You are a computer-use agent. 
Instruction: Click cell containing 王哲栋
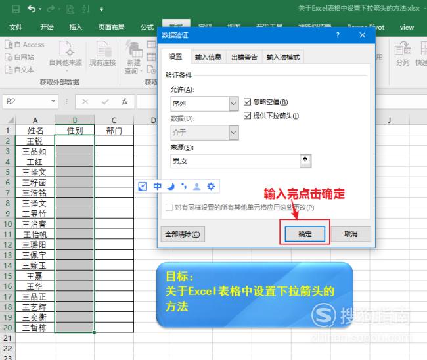point(35,328)
